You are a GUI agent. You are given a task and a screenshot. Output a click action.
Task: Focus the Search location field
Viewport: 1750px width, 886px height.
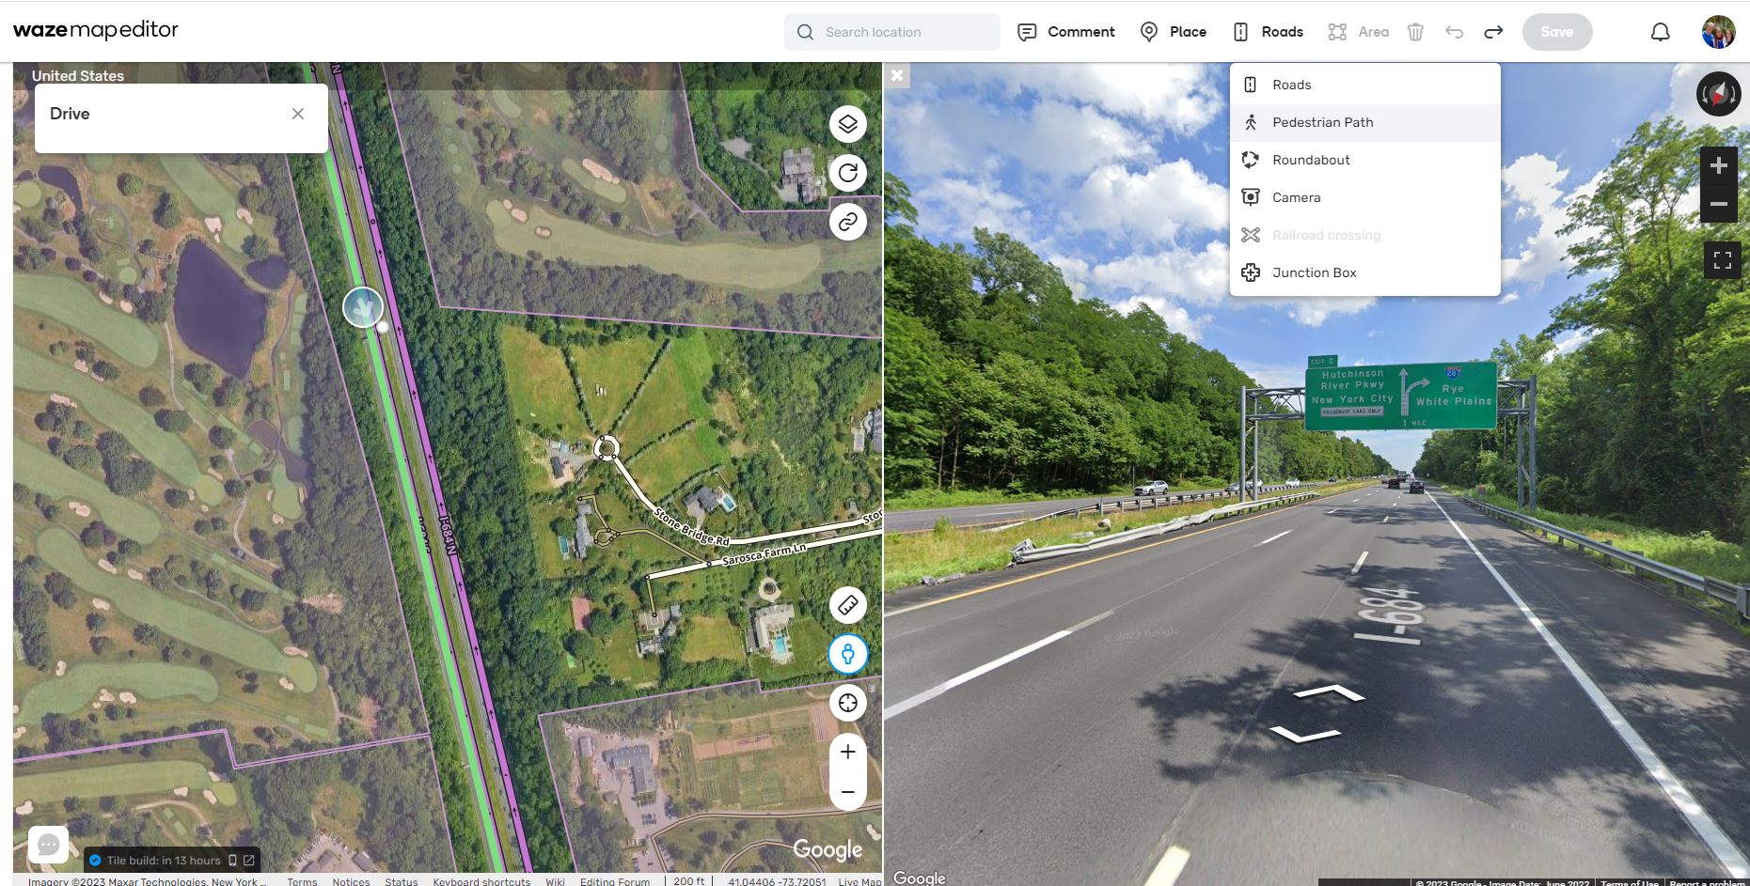891,32
